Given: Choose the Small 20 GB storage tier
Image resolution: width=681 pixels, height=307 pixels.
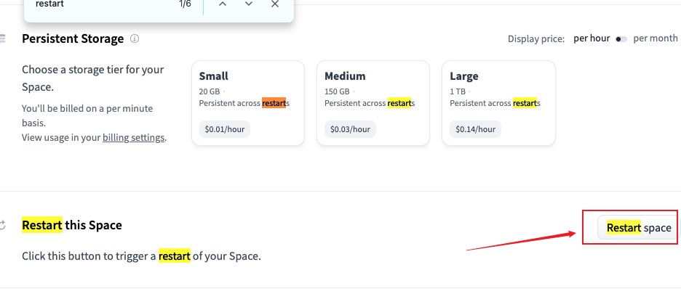Looking at the screenshot, I should pyautogui.click(x=247, y=102).
